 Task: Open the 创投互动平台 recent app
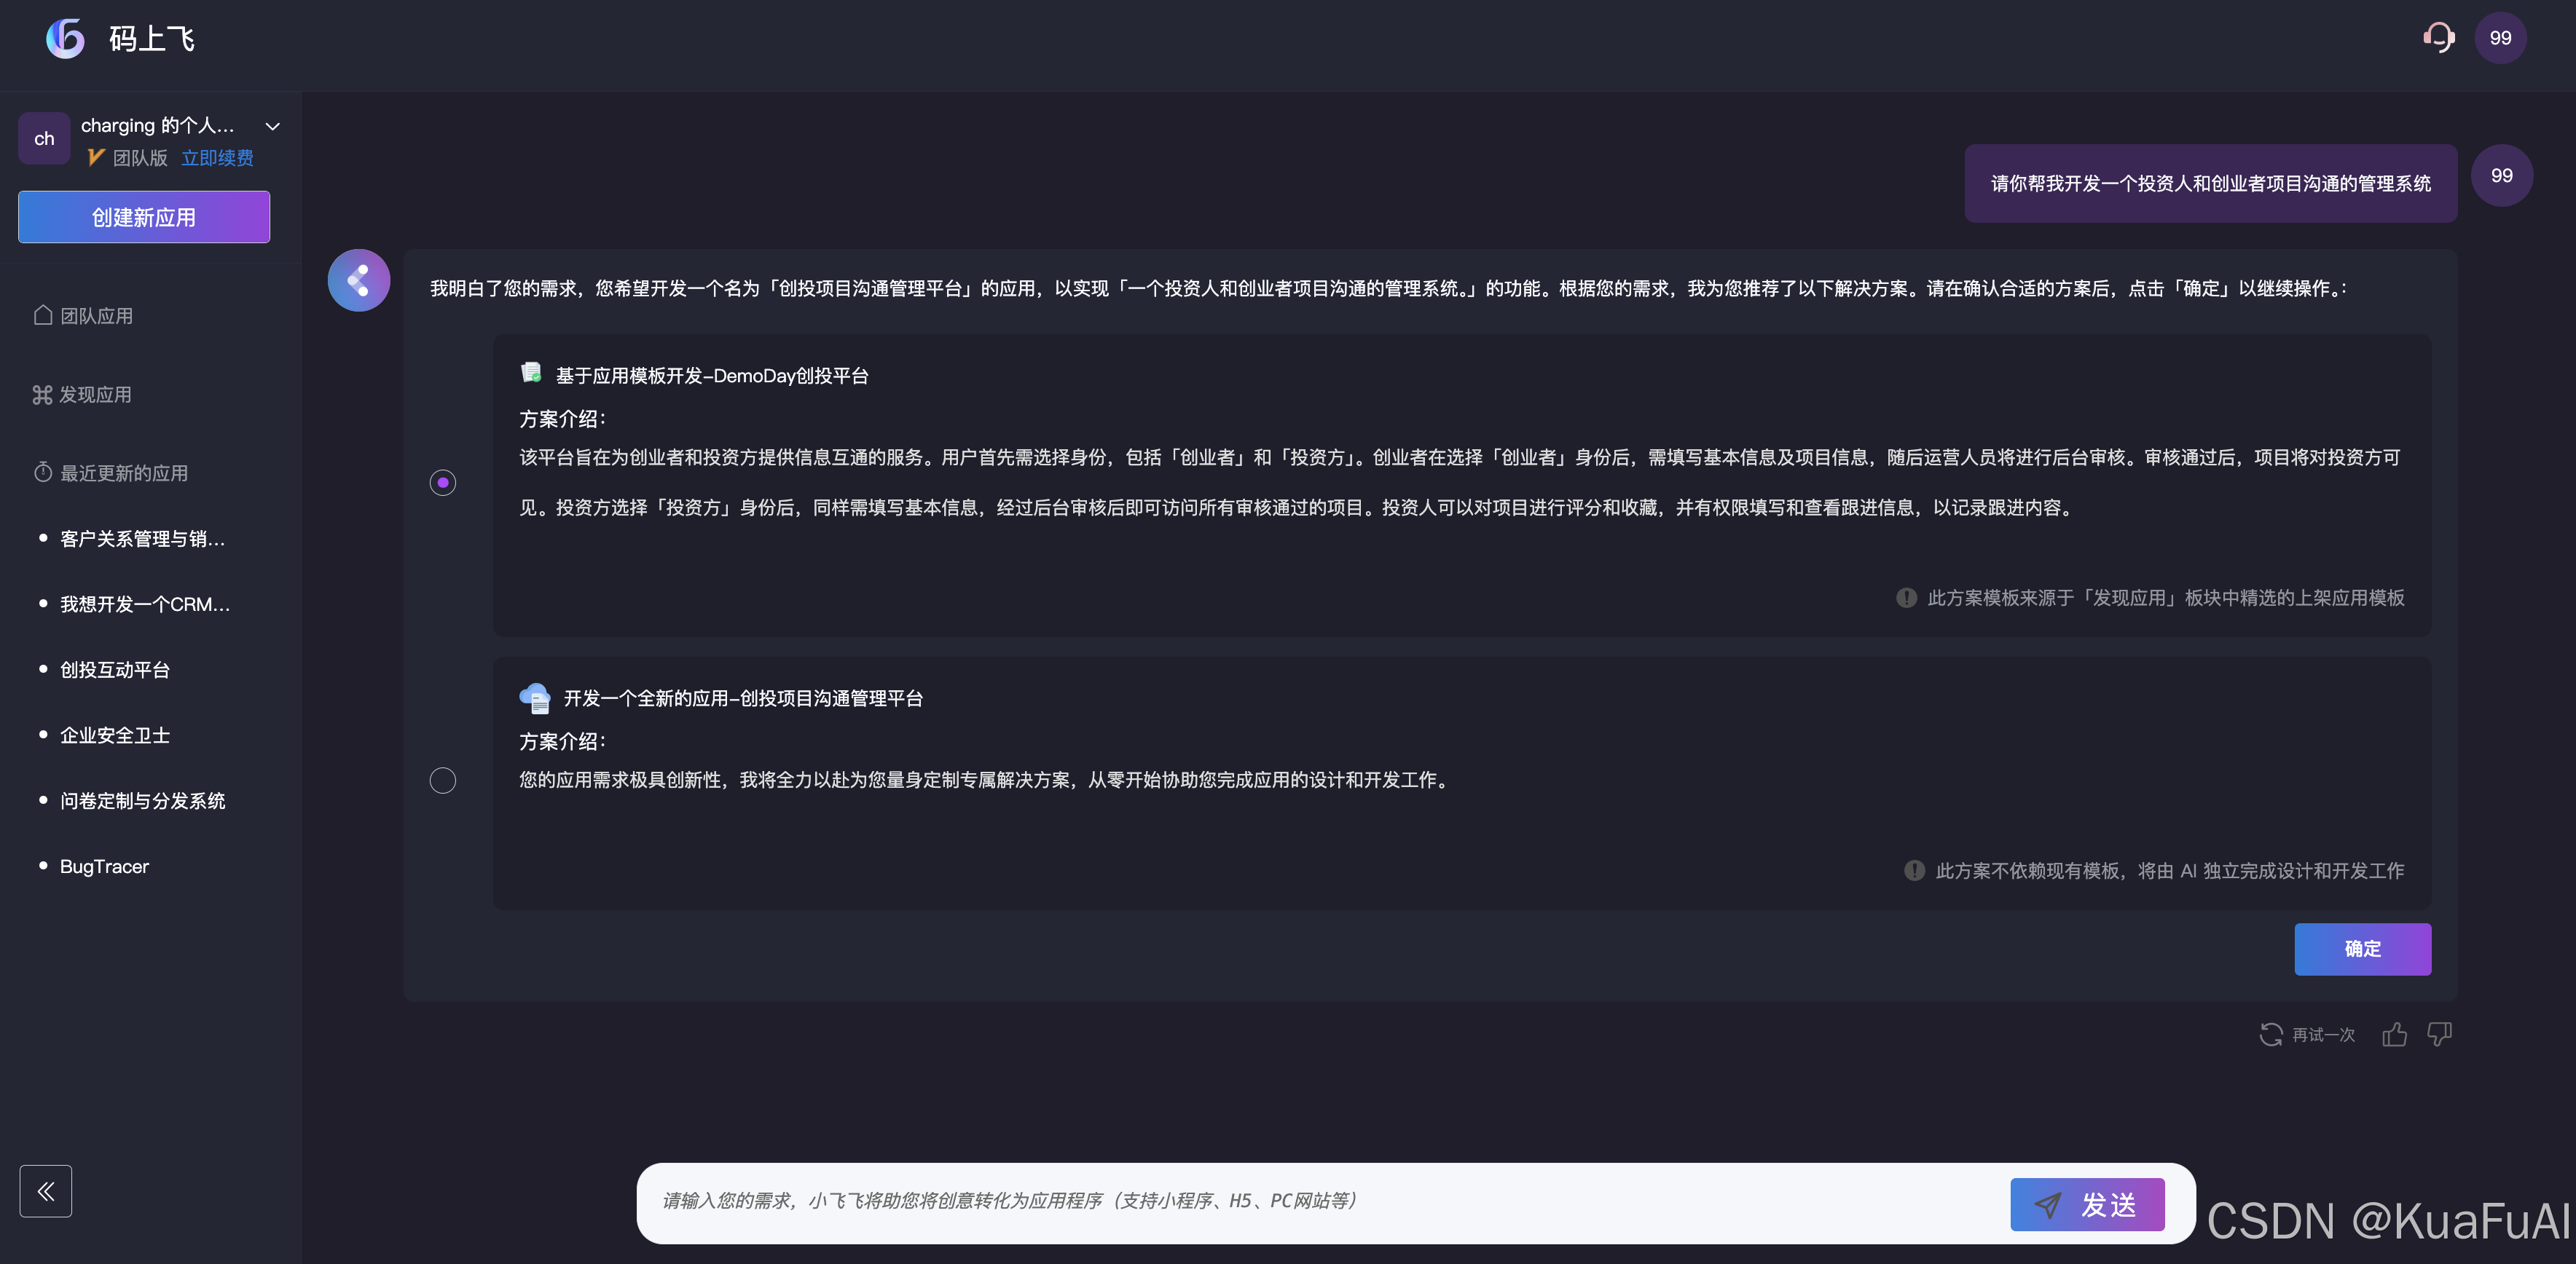point(115,669)
